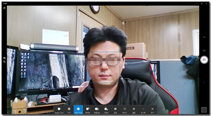Switch to video recording mode
This screenshot has height=116, width=211.
(x=204, y=50)
